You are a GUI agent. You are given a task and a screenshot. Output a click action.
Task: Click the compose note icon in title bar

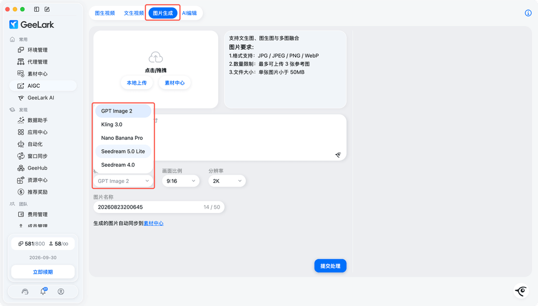coord(47,9)
